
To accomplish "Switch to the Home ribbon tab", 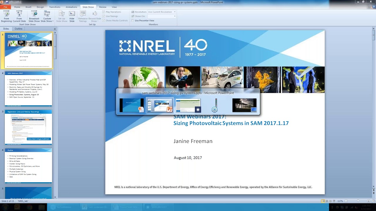I will 17,7.
